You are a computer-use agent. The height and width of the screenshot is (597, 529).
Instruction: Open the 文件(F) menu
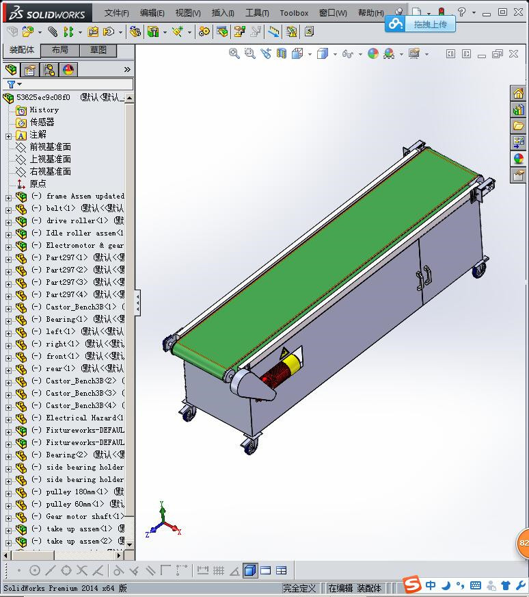tap(117, 13)
